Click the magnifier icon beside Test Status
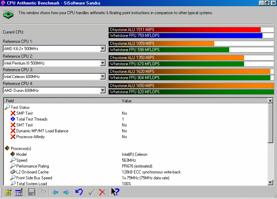Screen dimensions: 277x199 point(7,107)
